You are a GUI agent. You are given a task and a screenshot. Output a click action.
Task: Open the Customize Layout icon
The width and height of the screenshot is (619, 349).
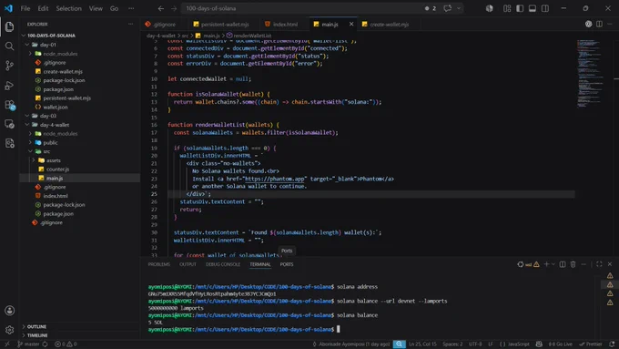[x=507, y=8]
